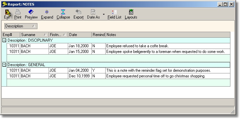The width and height of the screenshot is (240, 119).
Task: Click the Date column header
Action: (80, 35)
